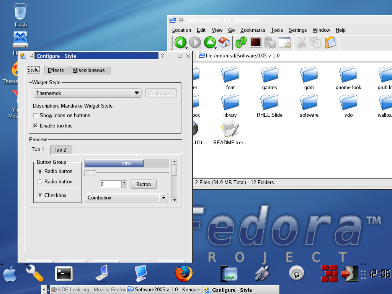The image size is (392, 294).
Task: Toggle the preview Checkbox
Action: click(40, 196)
